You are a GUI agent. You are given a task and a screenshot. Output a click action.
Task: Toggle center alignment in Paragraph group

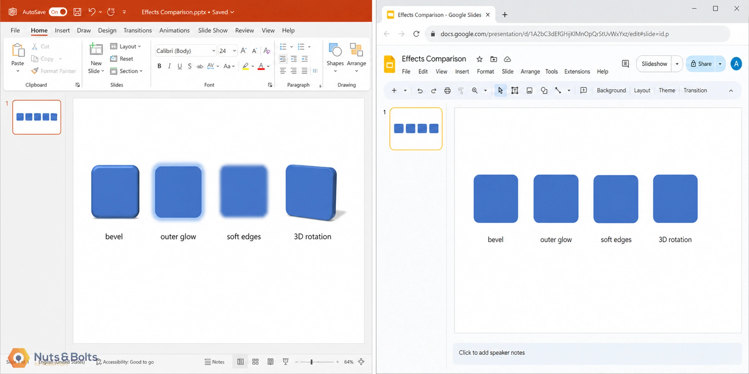pyautogui.click(x=294, y=71)
